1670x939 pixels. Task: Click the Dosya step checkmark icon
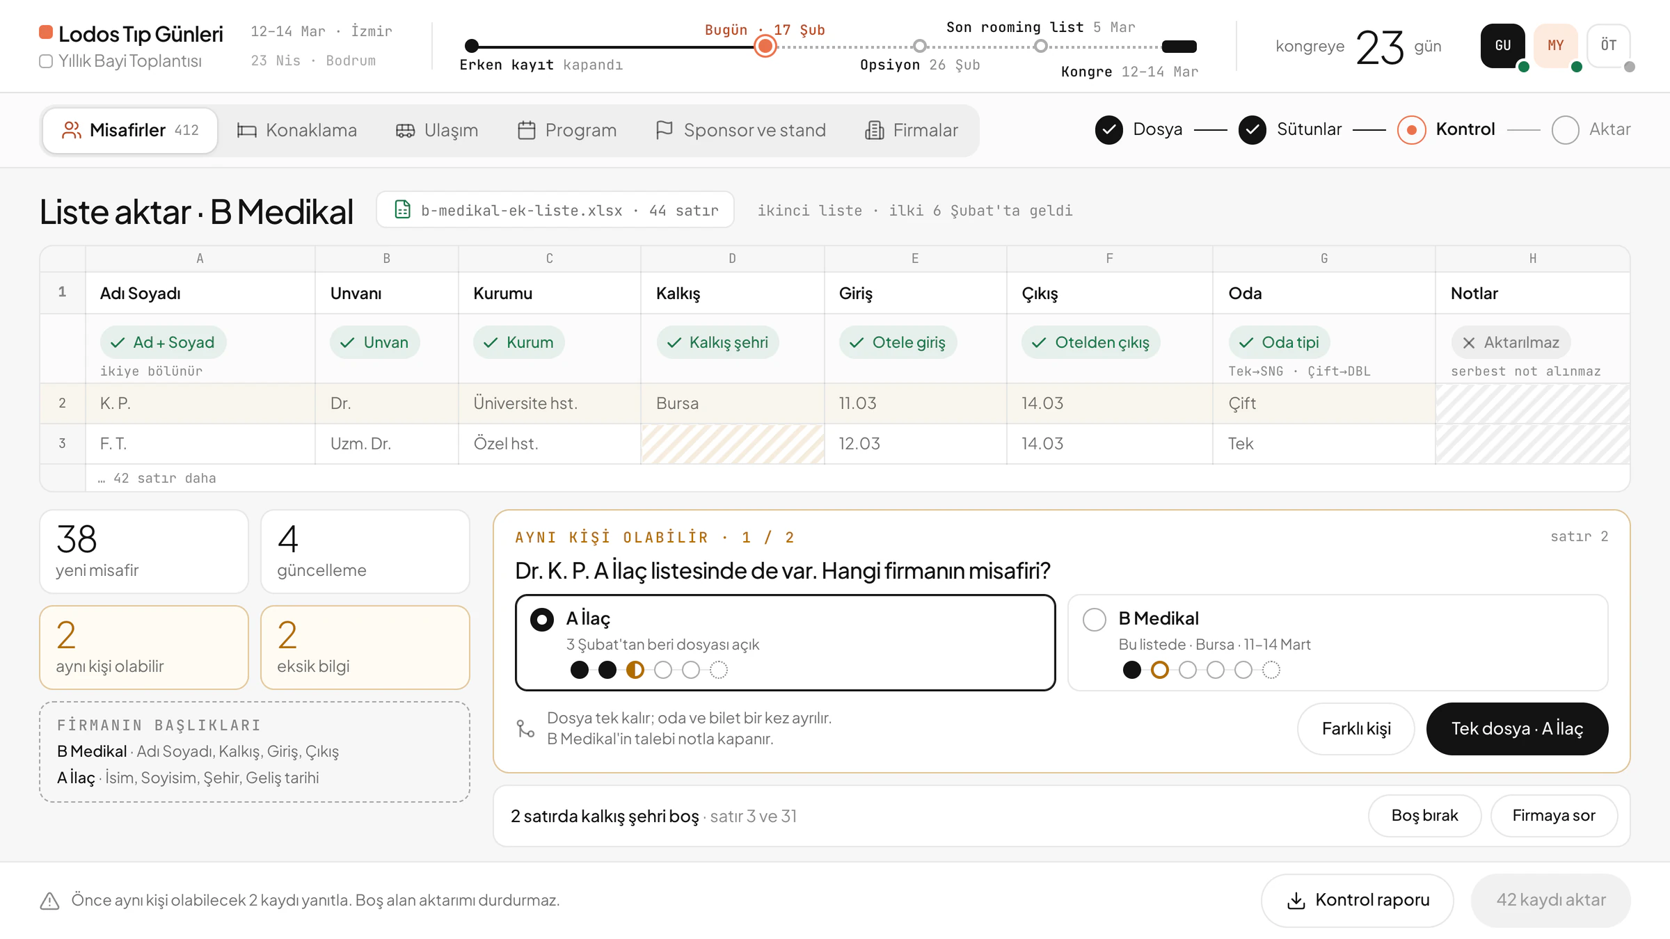coord(1108,130)
